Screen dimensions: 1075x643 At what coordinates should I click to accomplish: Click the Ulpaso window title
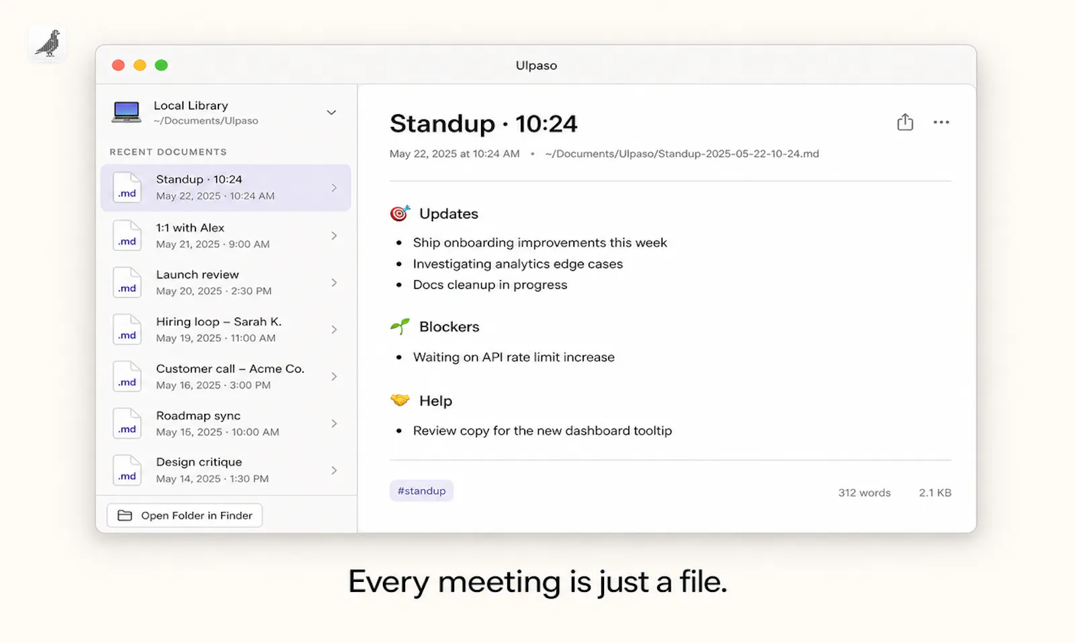536,65
